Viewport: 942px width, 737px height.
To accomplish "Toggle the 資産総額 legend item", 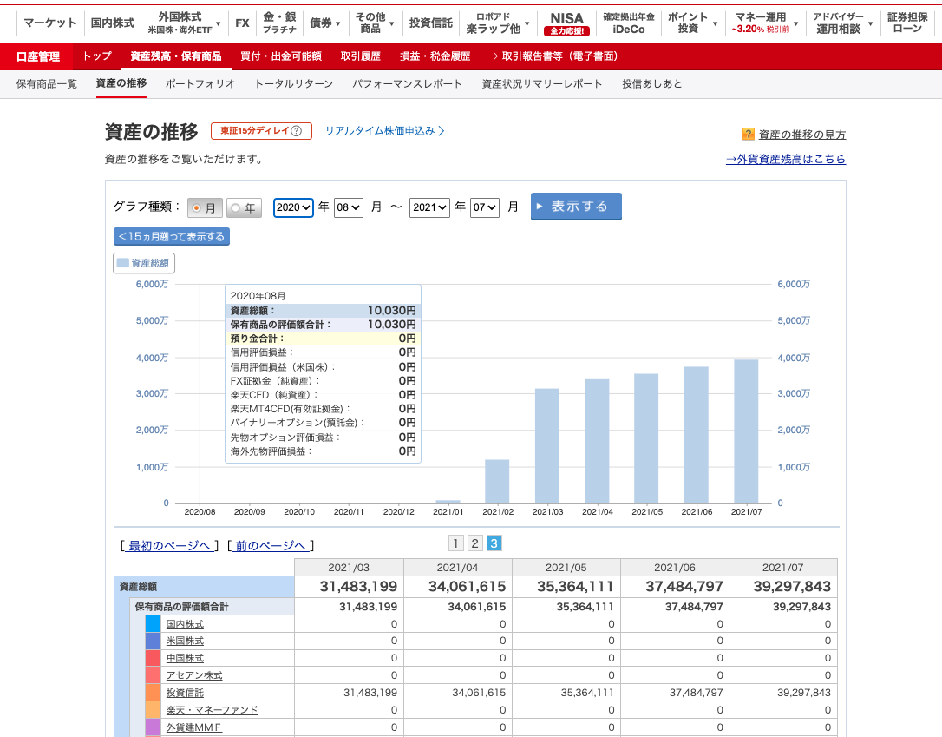I will click(x=144, y=263).
